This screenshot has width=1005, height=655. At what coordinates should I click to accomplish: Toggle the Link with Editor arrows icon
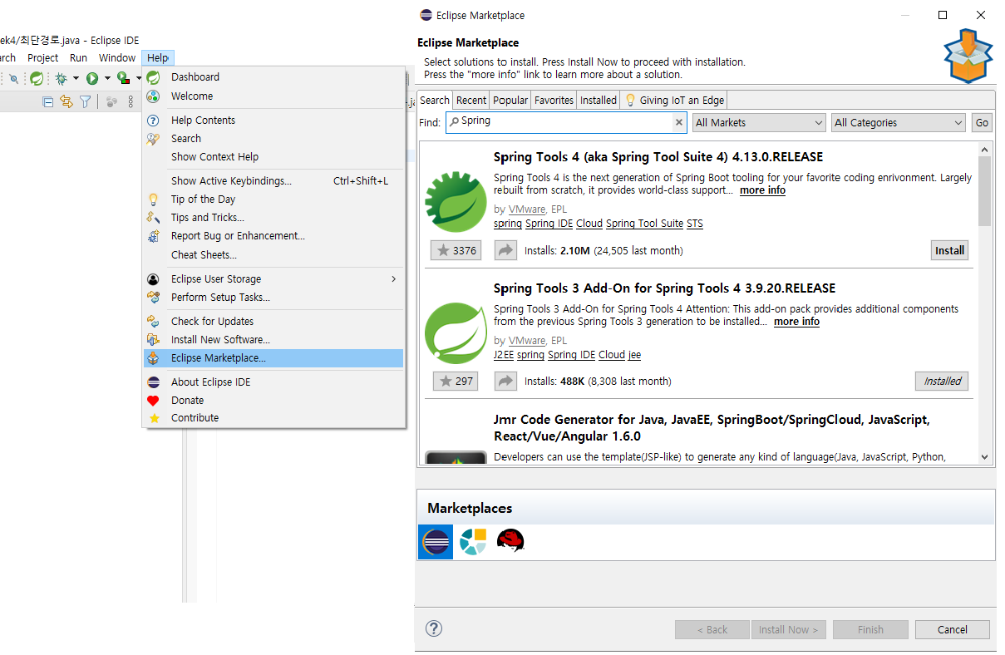pos(67,101)
